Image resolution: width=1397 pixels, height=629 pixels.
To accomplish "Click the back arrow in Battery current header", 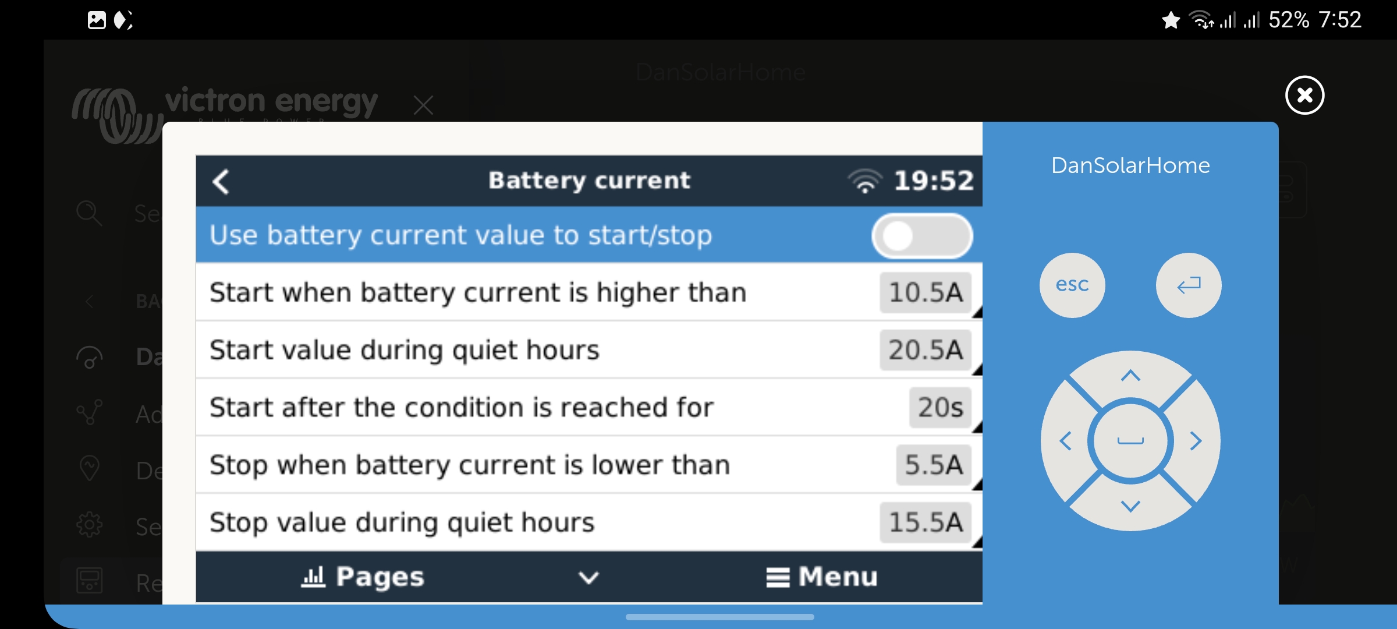I will click(222, 181).
